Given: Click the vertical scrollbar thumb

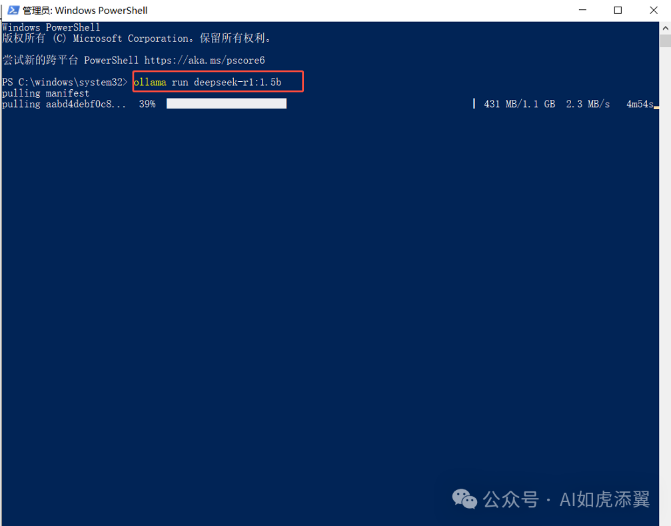Looking at the screenshot, I should [665, 41].
